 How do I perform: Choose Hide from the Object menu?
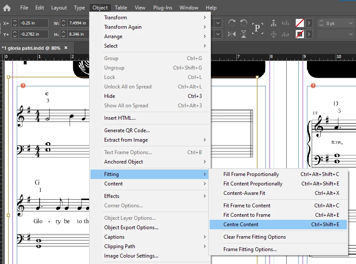[x=150, y=96]
